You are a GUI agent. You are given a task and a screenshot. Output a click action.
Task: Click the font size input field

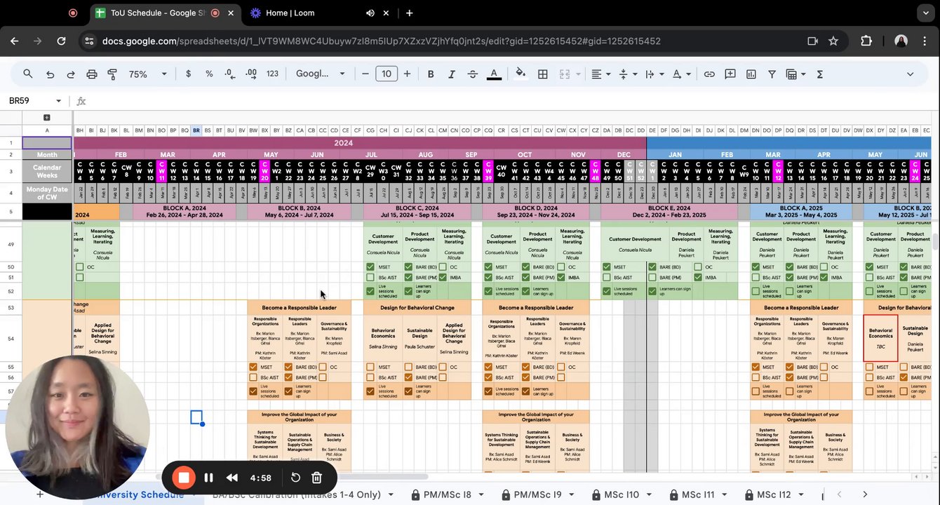click(x=386, y=74)
